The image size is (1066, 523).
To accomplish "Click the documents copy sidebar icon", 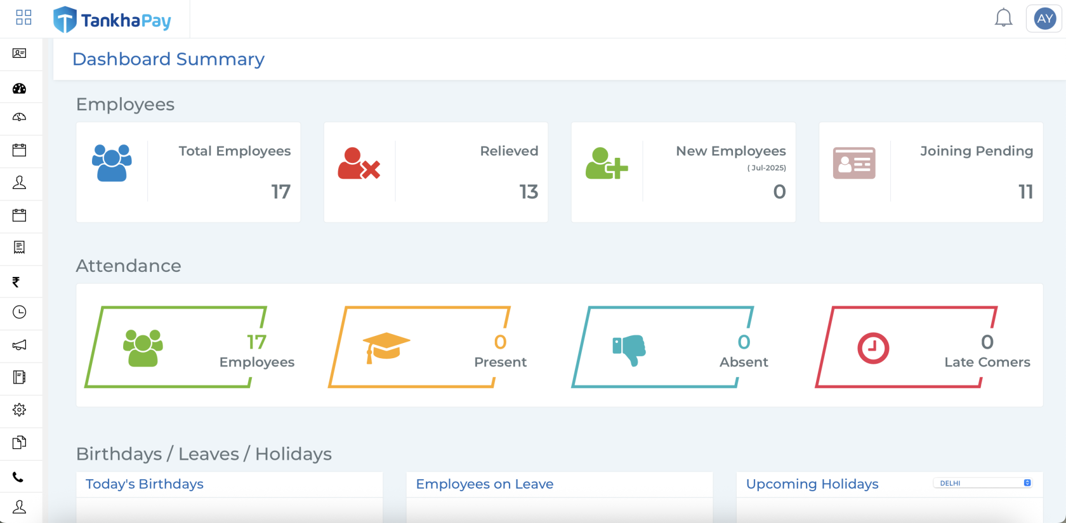I will [20, 442].
